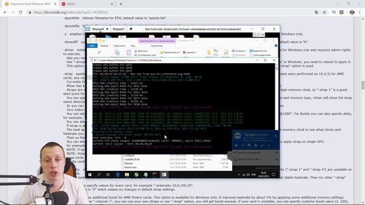Open the Вид ribbon tab
365x205 pixels.
pyautogui.click(x=133, y=46)
